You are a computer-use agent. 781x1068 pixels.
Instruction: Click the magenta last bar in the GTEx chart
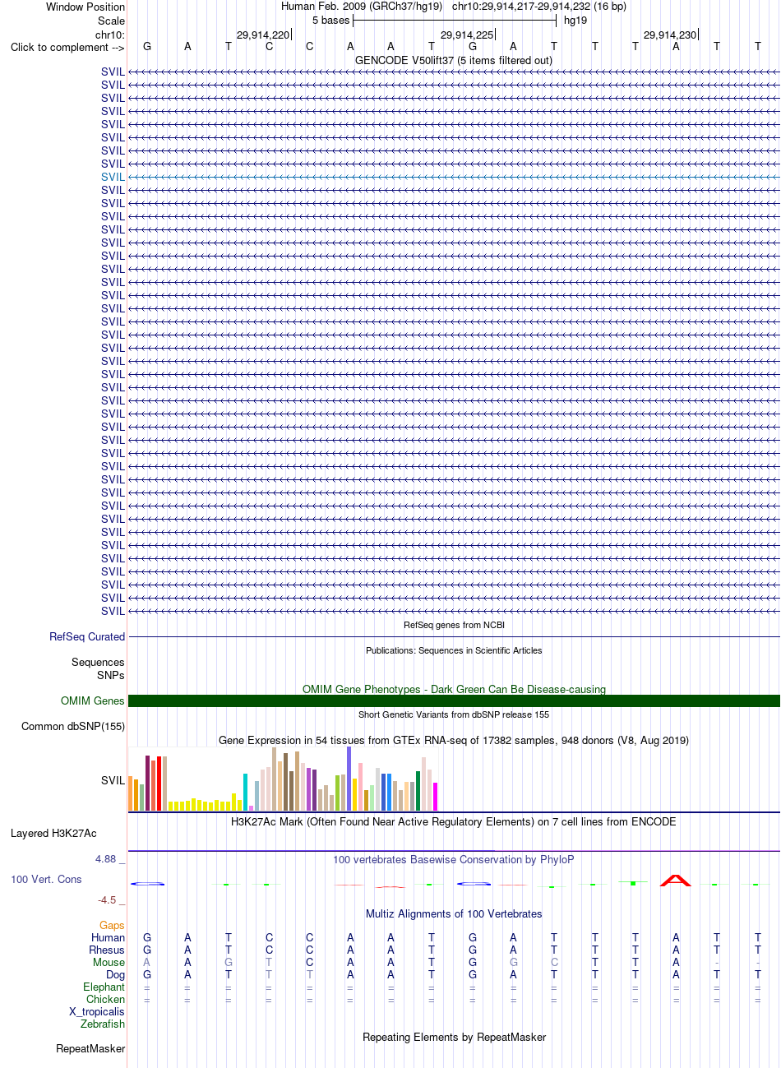(435, 797)
